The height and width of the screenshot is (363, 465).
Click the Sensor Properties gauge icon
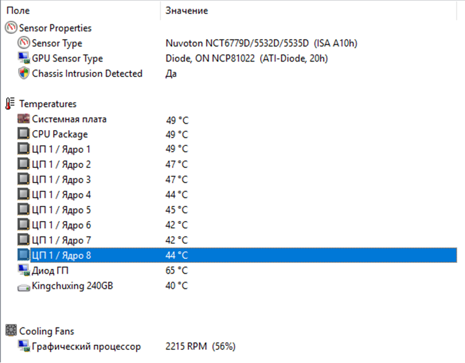(x=11, y=28)
